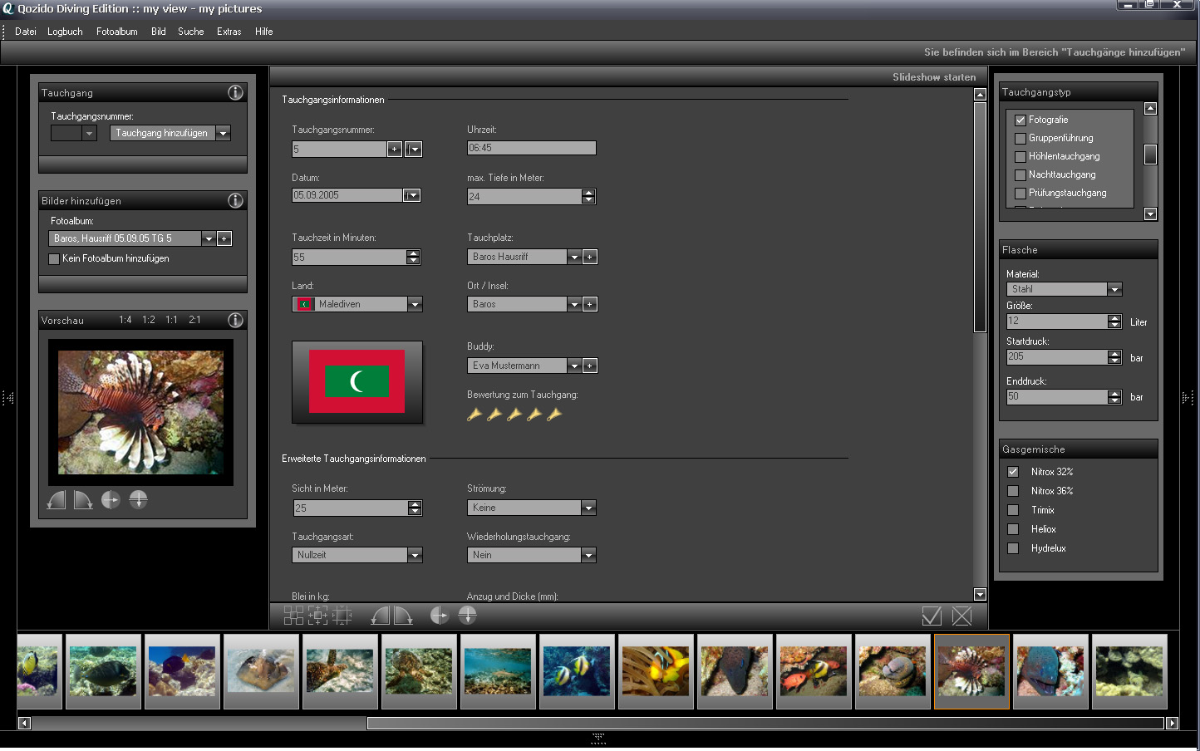Cancel entry with crossed-box icon in bottom toolbar
This screenshot has width=1200, height=751.
[961, 616]
